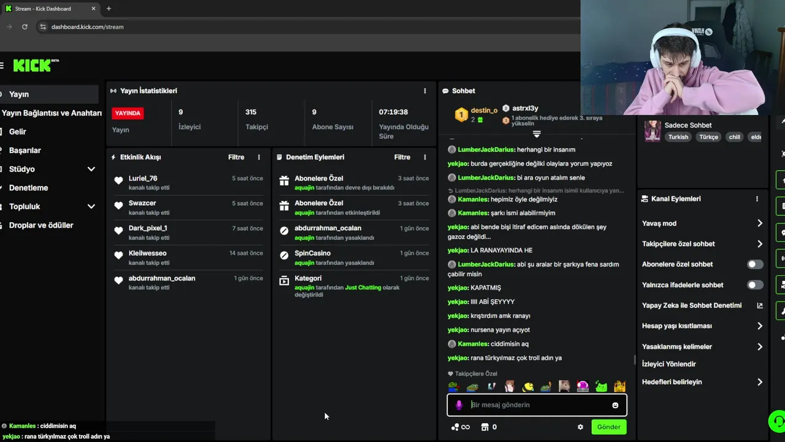Pick the pink DJ octopus emote
The width and height of the screenshot is (785, 442).
583,386
